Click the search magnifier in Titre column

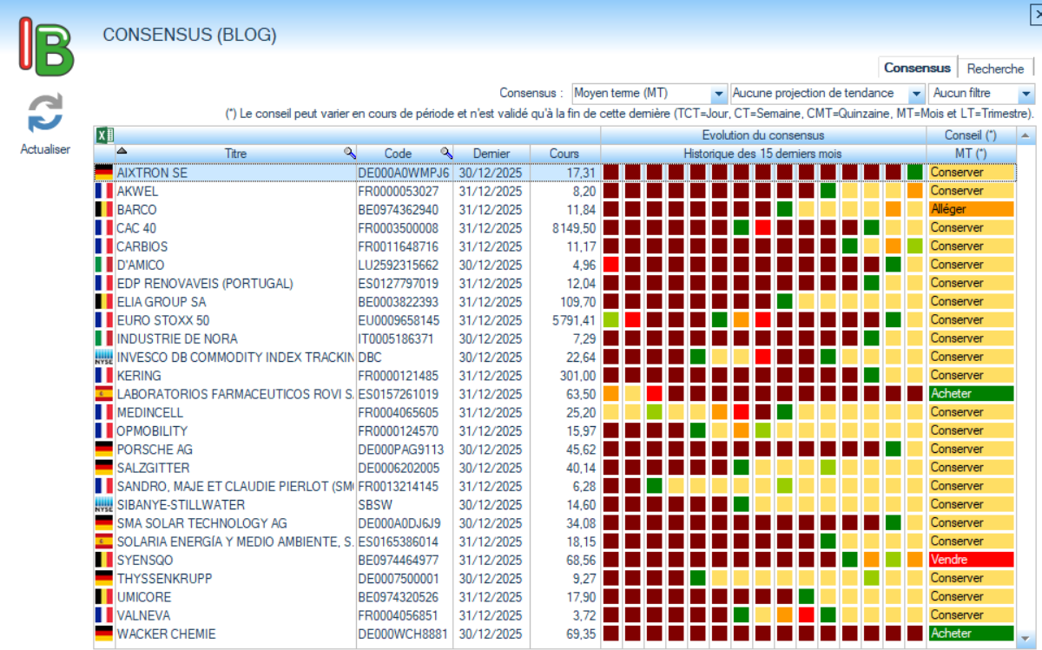pyautogui.click(x=349, y=153)
